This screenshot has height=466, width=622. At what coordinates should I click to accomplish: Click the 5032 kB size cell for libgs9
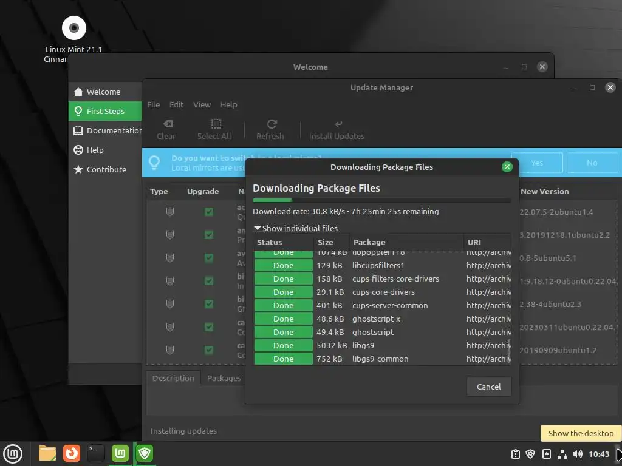pos(332,345)
